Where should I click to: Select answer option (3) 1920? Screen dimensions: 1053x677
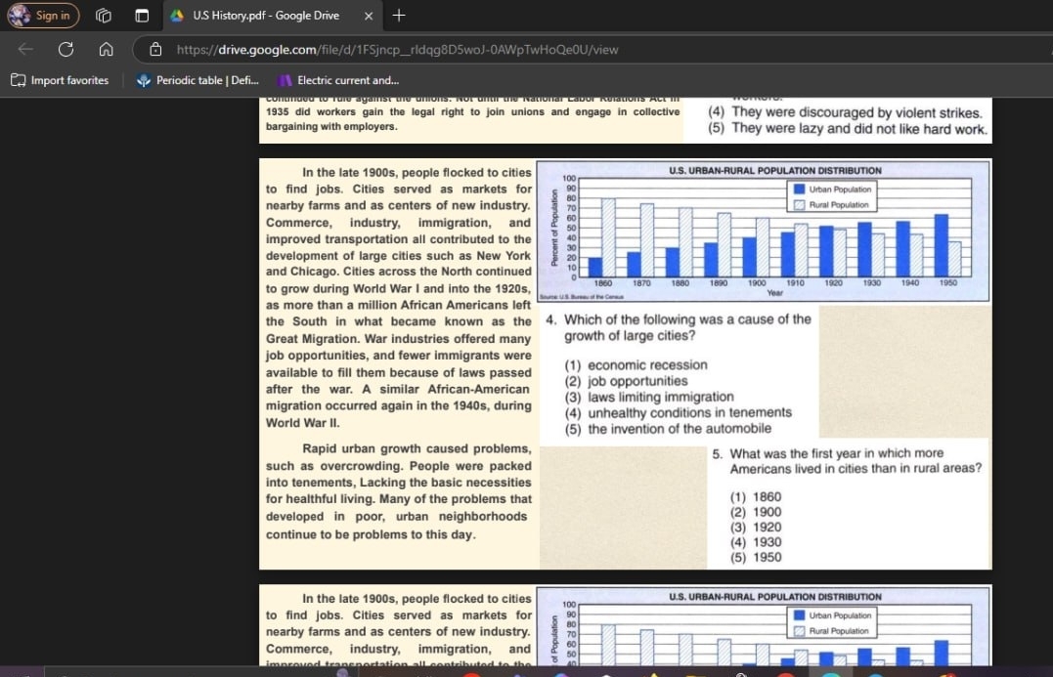[x=757, y=527]
